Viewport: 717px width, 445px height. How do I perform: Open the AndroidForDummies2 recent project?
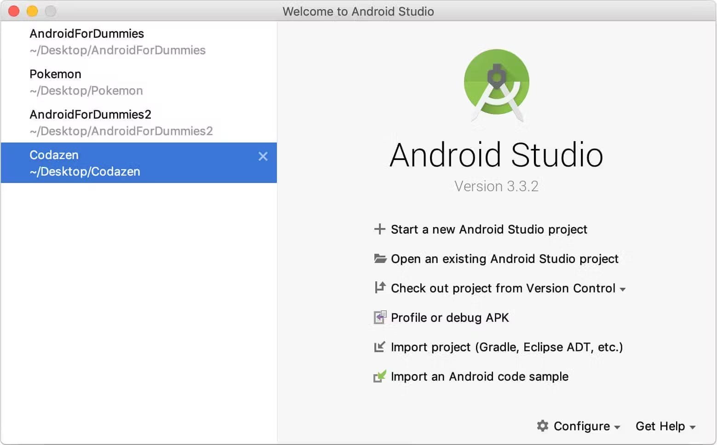[x=139, y=122]
